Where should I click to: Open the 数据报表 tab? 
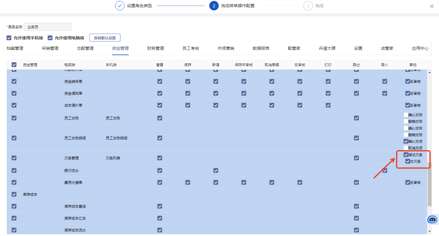coord(261,48)
